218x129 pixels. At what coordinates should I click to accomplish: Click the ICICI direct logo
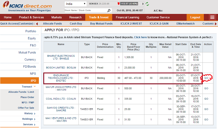coord(27,6)
